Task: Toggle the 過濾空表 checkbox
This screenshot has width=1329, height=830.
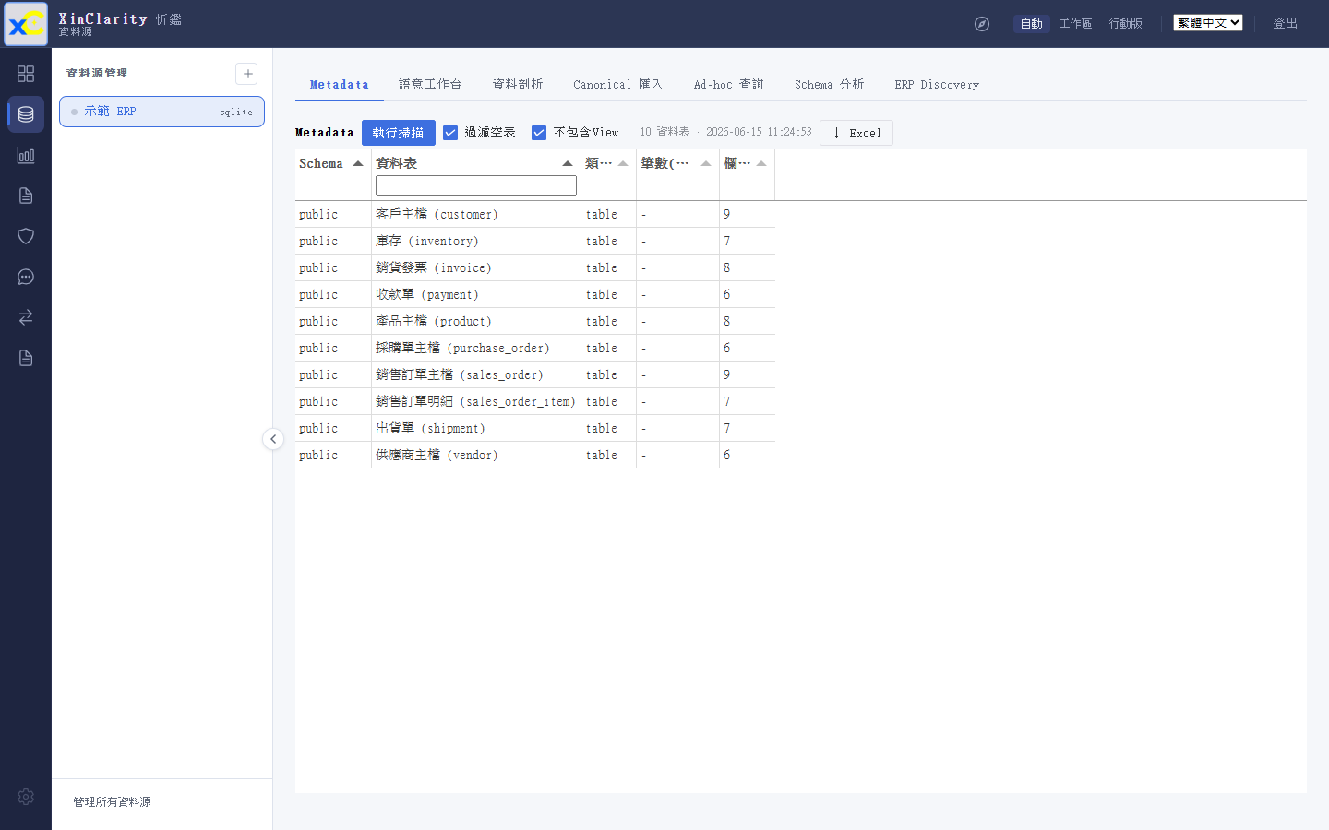Action: pos(450,133)
